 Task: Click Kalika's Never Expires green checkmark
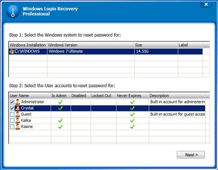tap(132, 120)
